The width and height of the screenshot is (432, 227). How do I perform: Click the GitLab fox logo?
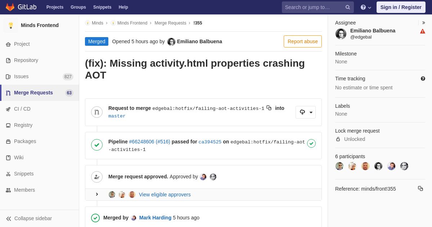click(x=10, y=7)
